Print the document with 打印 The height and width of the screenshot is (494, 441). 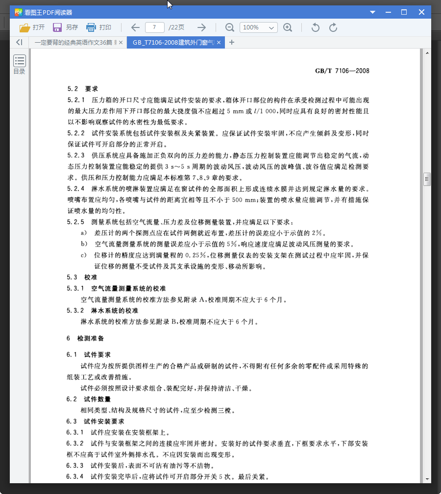tap(98, 27)
